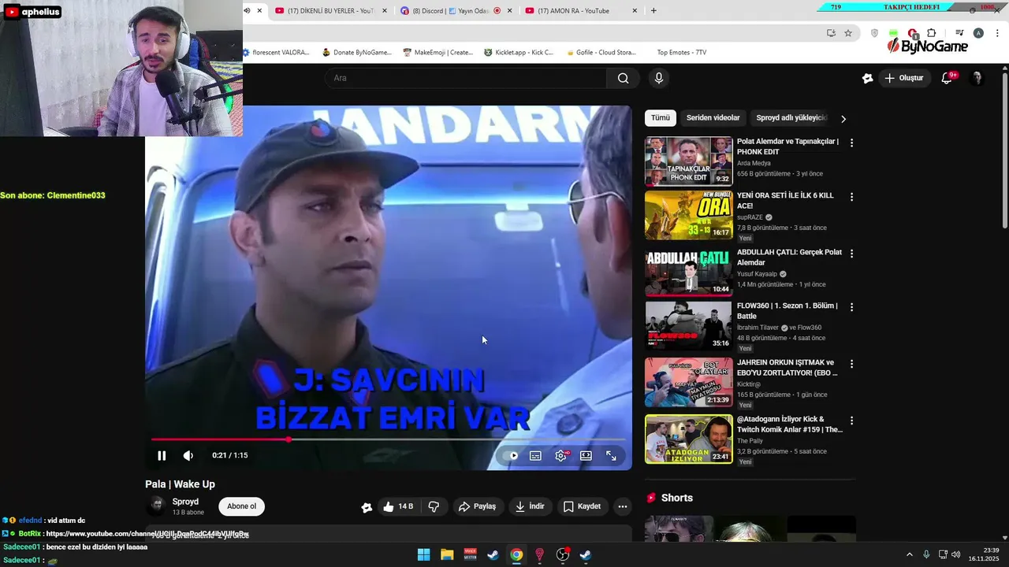Download the video with İndir
This screenshot has height=567, width=1009.
coord(530,506)
